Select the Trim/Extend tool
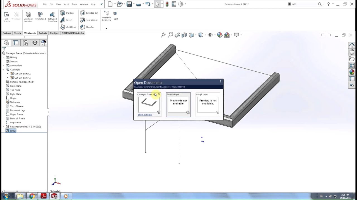 pos(40,16)
